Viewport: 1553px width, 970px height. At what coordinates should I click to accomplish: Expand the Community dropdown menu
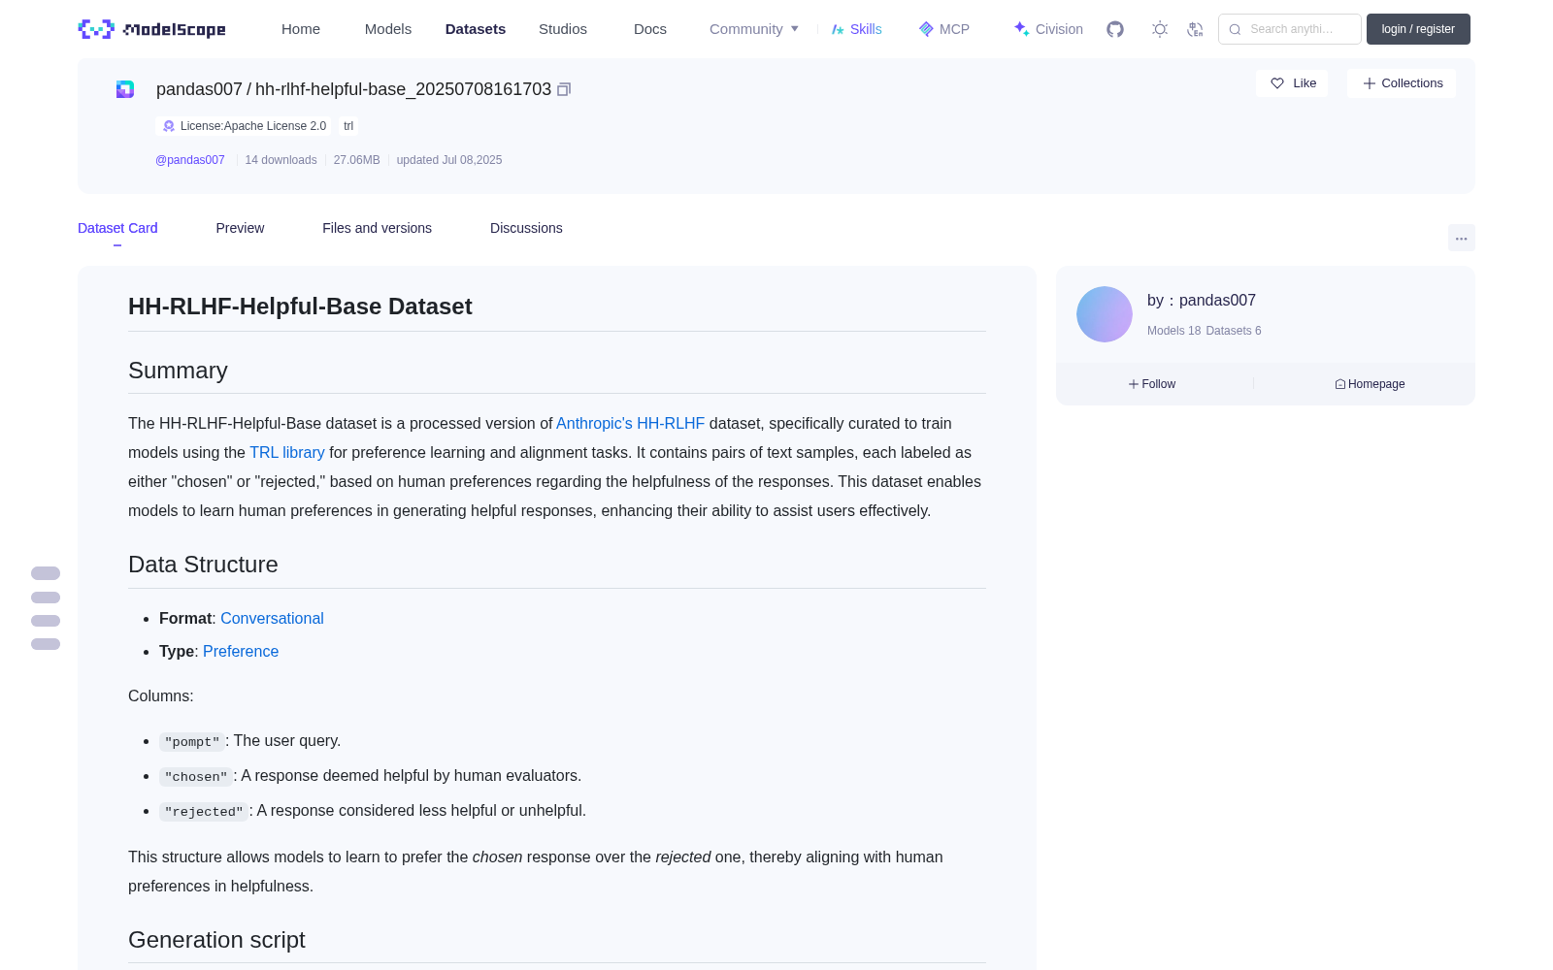point(754,29)
